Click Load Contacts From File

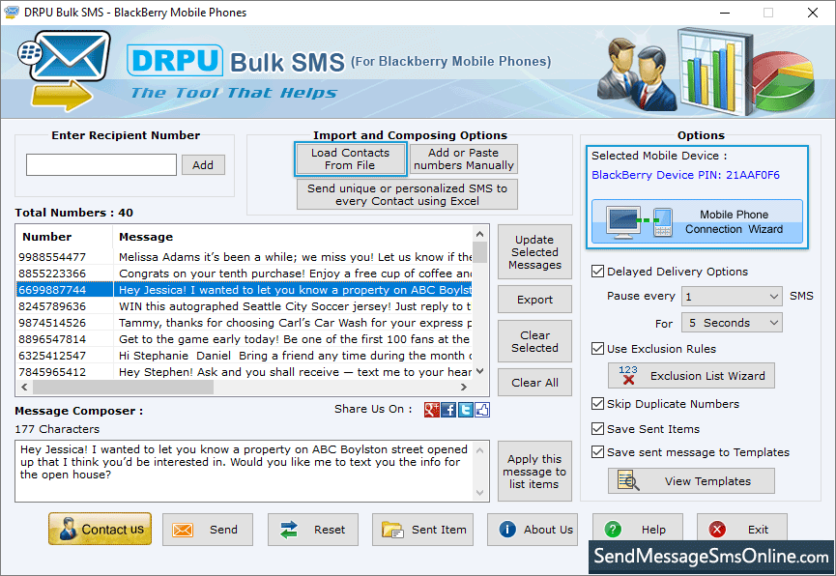point(350,158)
